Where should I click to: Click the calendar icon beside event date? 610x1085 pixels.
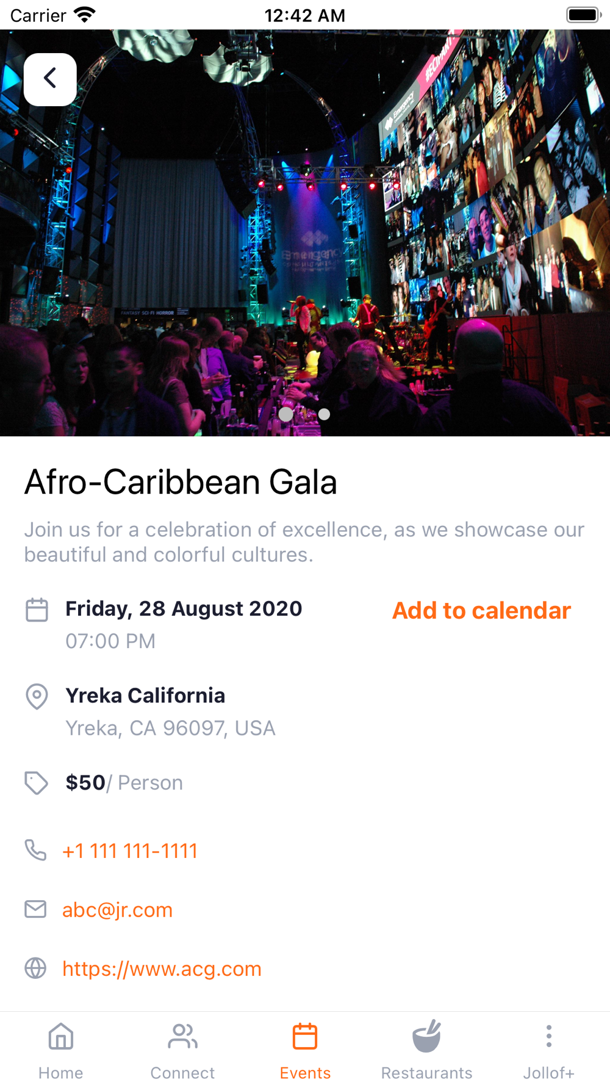(37, 610)
